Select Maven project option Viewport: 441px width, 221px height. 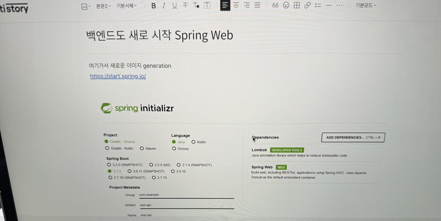148,149
